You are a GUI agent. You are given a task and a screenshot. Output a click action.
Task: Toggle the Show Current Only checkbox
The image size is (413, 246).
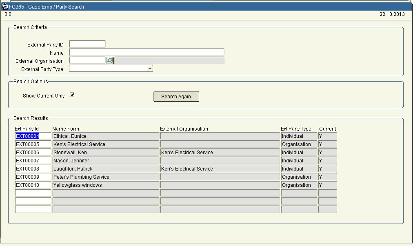[72, 95]
